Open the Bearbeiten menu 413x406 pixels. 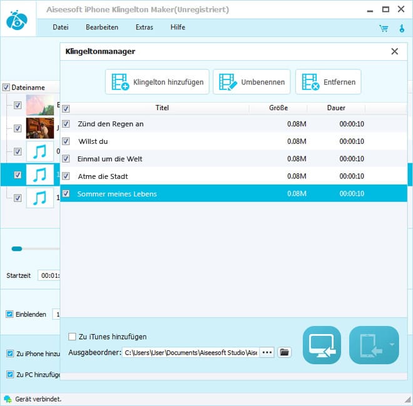pyautogui.click(x=102, y=28)
